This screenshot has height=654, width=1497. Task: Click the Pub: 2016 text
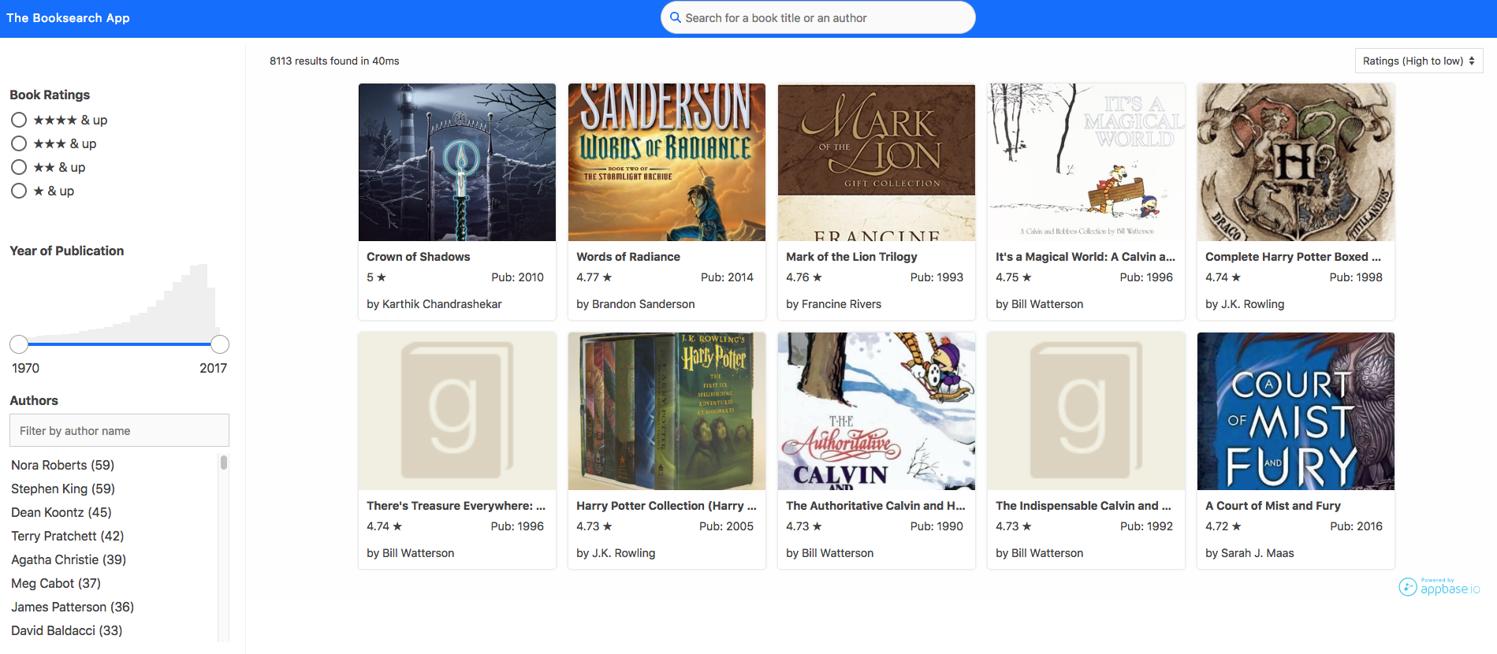pos(1356,526)
